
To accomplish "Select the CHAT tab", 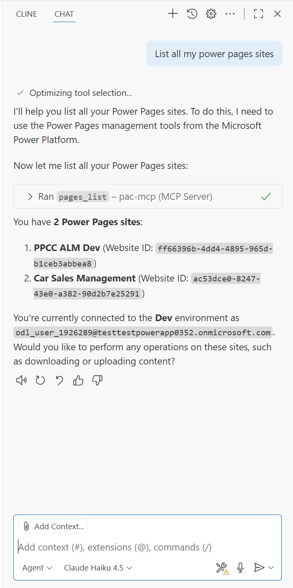I will pos(64,14).
